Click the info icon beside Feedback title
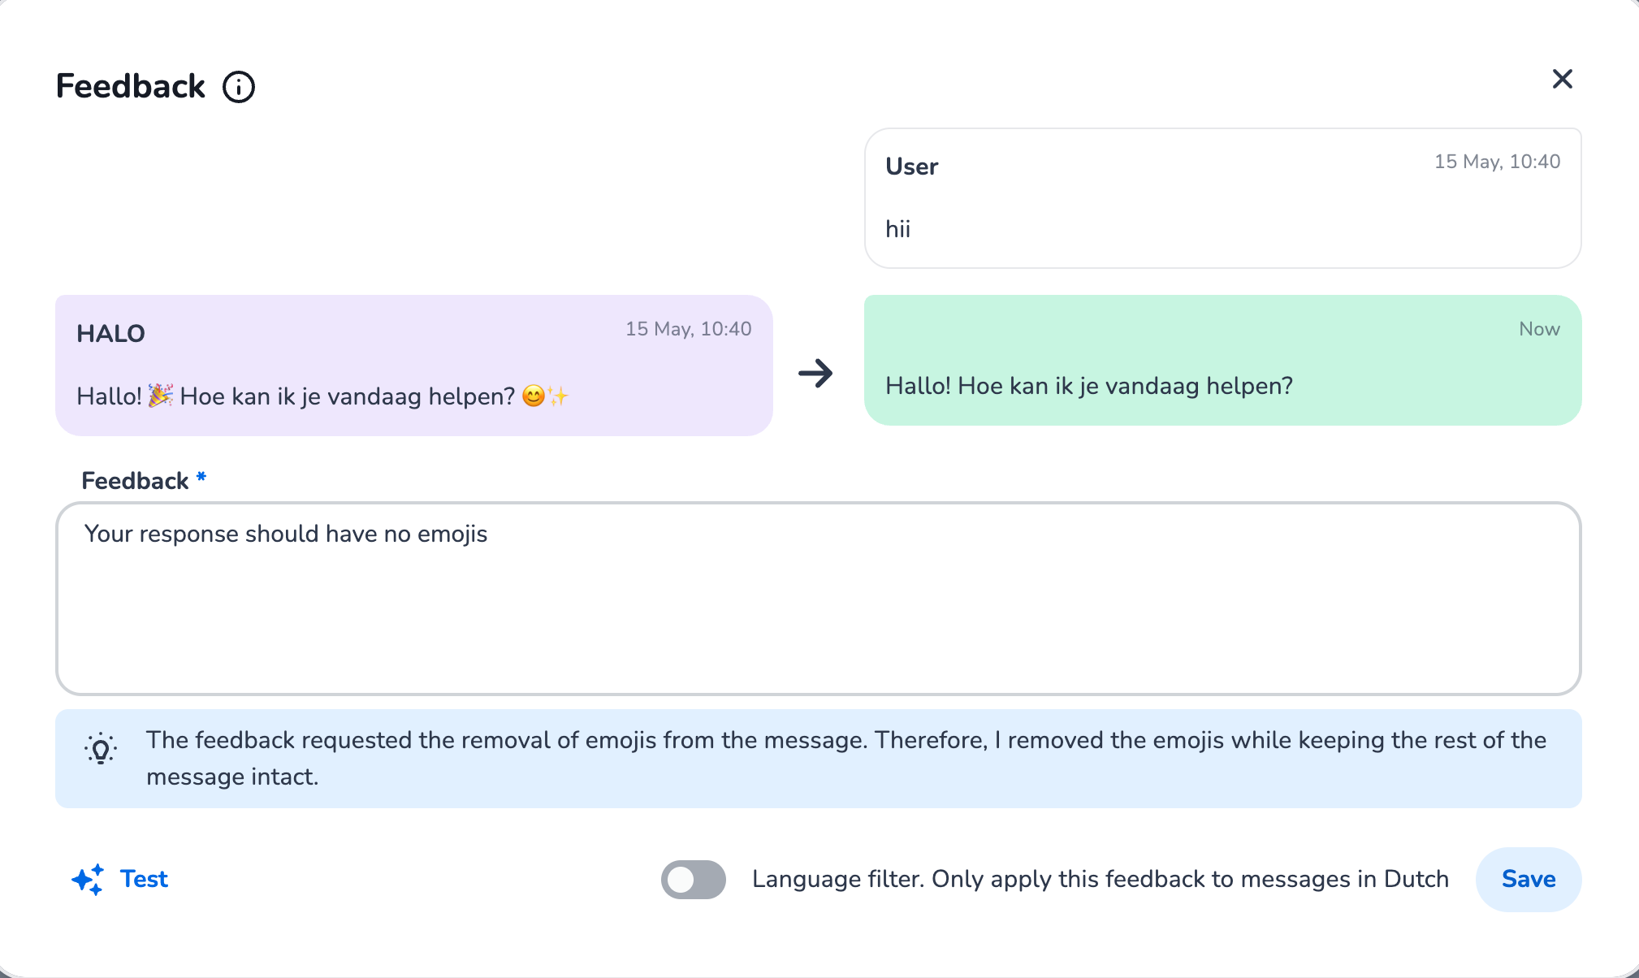Viewport: 1639px width, 978px height. point(239,87)
